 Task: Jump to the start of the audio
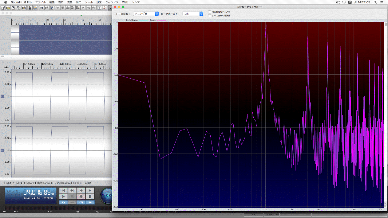63,191
